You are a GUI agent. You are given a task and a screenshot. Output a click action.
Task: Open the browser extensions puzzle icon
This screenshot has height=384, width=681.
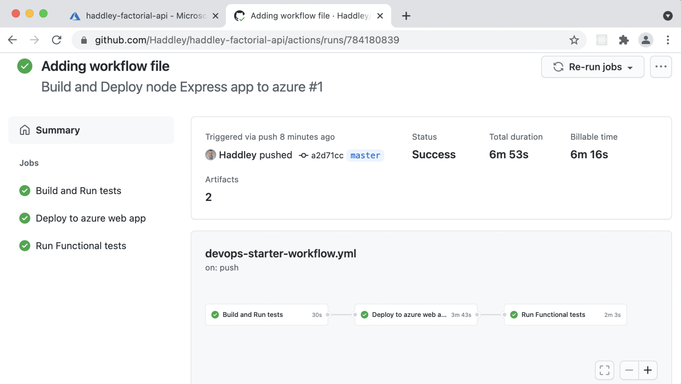pyautogui.click(x=624, y=40)
